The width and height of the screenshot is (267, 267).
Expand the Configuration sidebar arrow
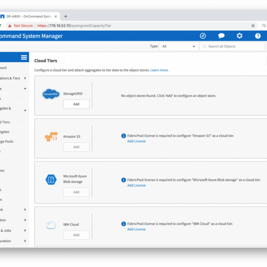pyautogui.click(x=25, y=241)
